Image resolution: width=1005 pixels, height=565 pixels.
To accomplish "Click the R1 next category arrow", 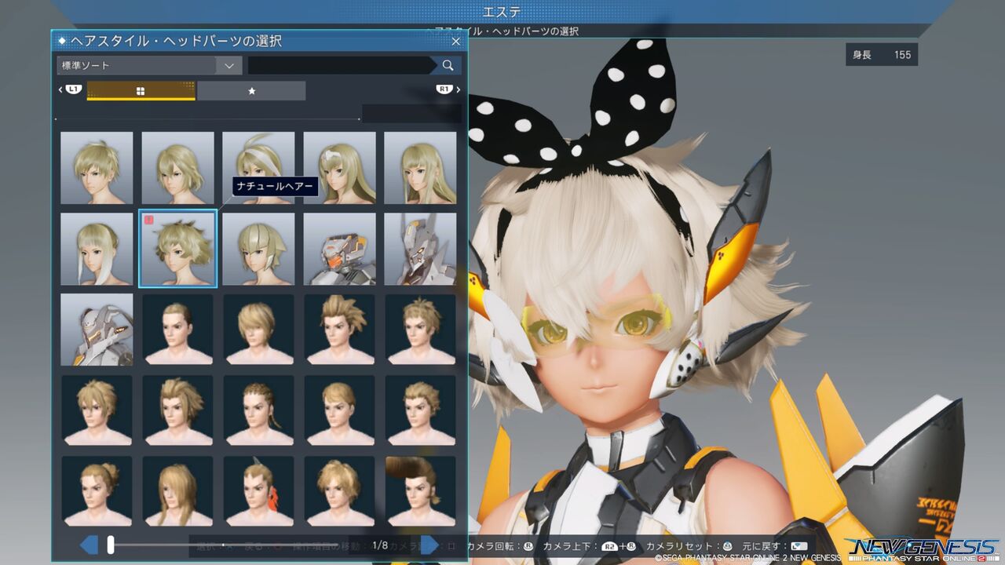I will 448,90.
